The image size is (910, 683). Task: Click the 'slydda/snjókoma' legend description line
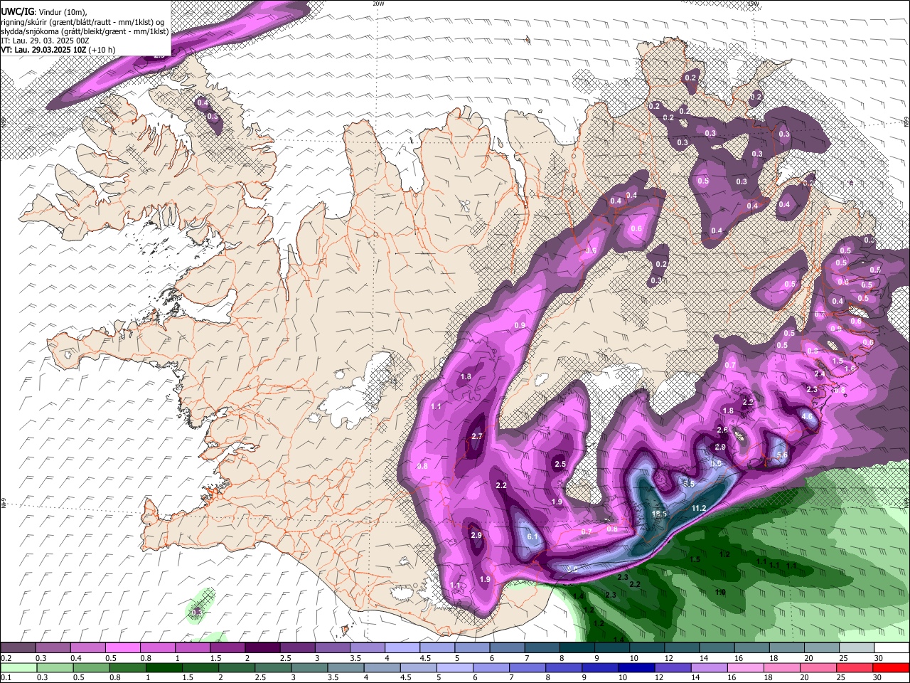pyautogui.click(x=85, y=31)
